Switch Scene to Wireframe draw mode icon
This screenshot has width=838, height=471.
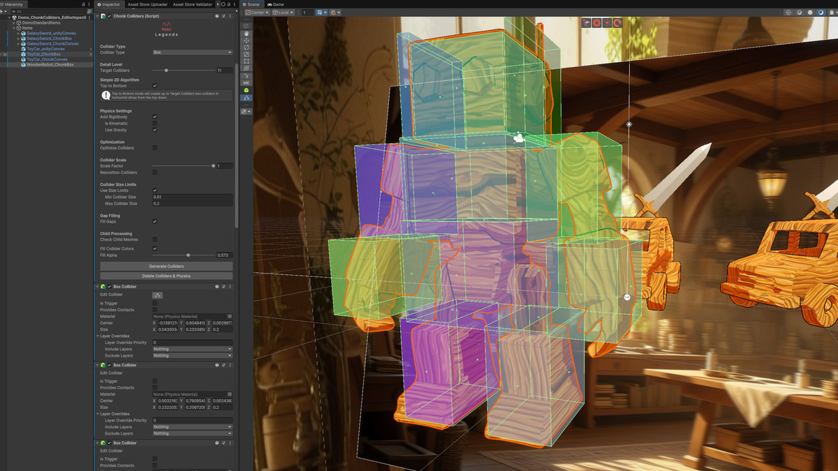[x=788, y=13]
